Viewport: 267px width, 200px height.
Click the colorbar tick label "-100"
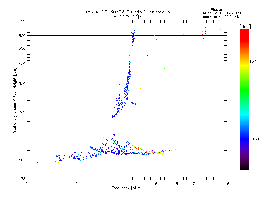(x=254, y=139)
